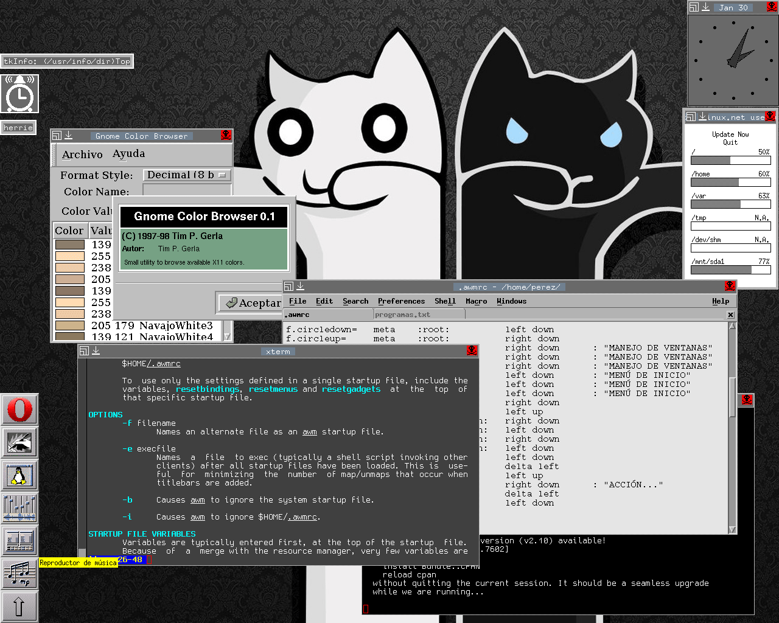Image resolution: width=779 pixels, height=623 pixels.
Task: Open the Help menu in the editor
Action: coord(721,301)
